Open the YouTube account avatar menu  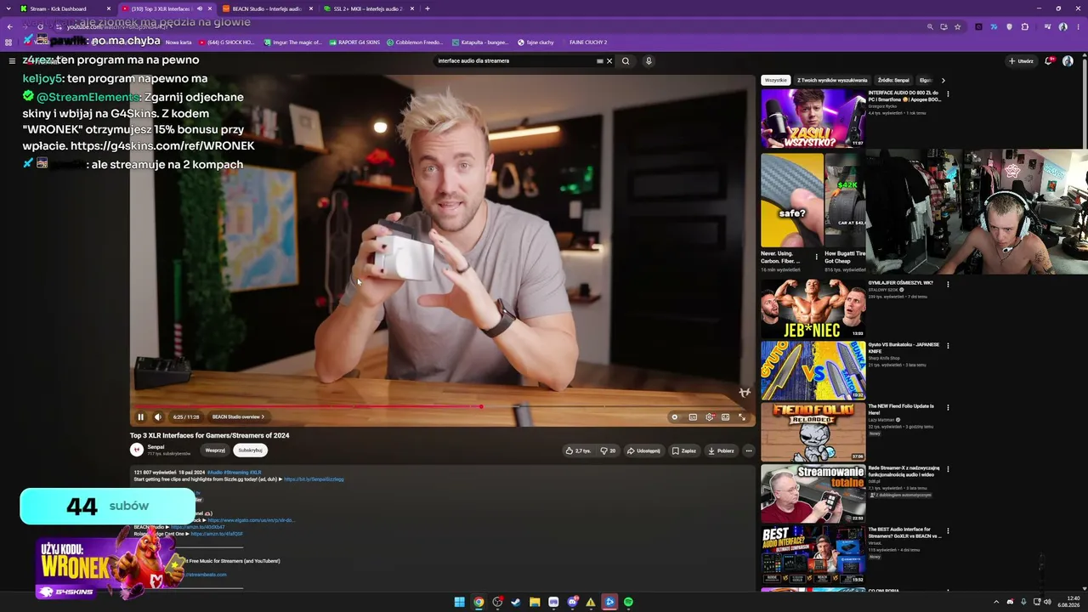[1068, 61]
